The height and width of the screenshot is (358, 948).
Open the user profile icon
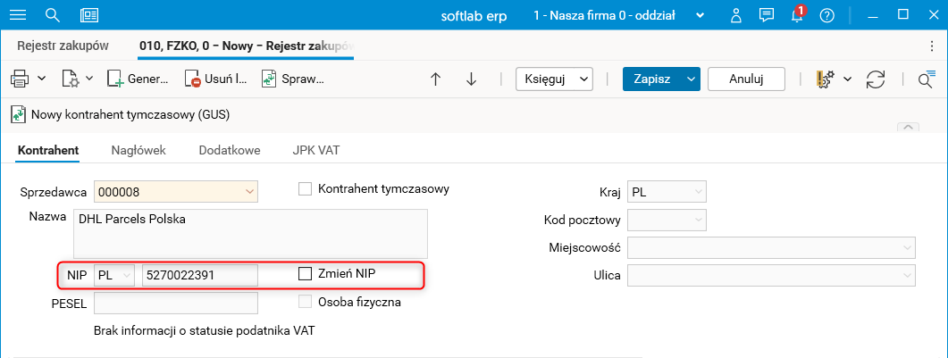(x=735, y=15)
